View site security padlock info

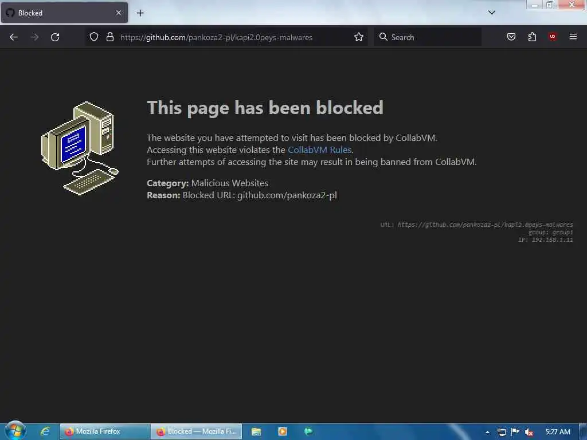(109, 37)
